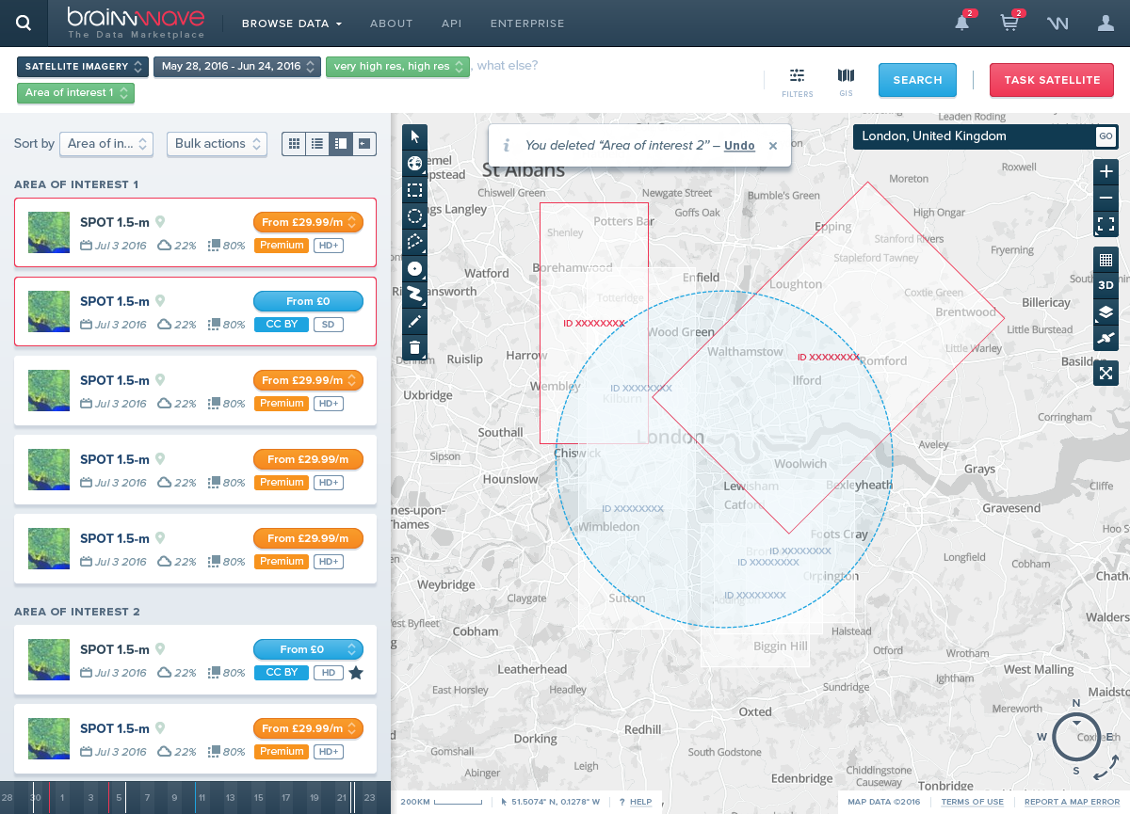
Task: Select the pointer arrow map tool
Action: point(414,137)
